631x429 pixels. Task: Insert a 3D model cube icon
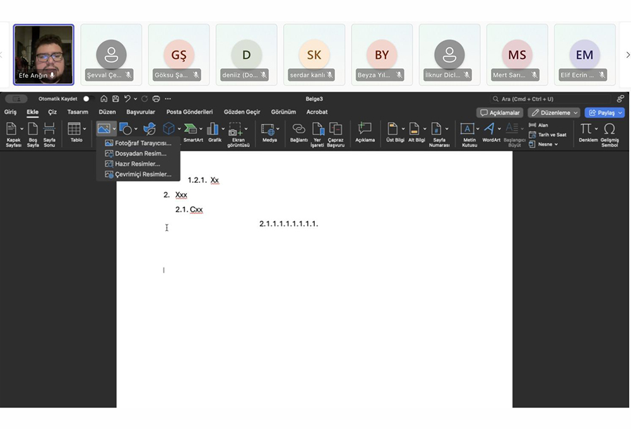[168, 129]
